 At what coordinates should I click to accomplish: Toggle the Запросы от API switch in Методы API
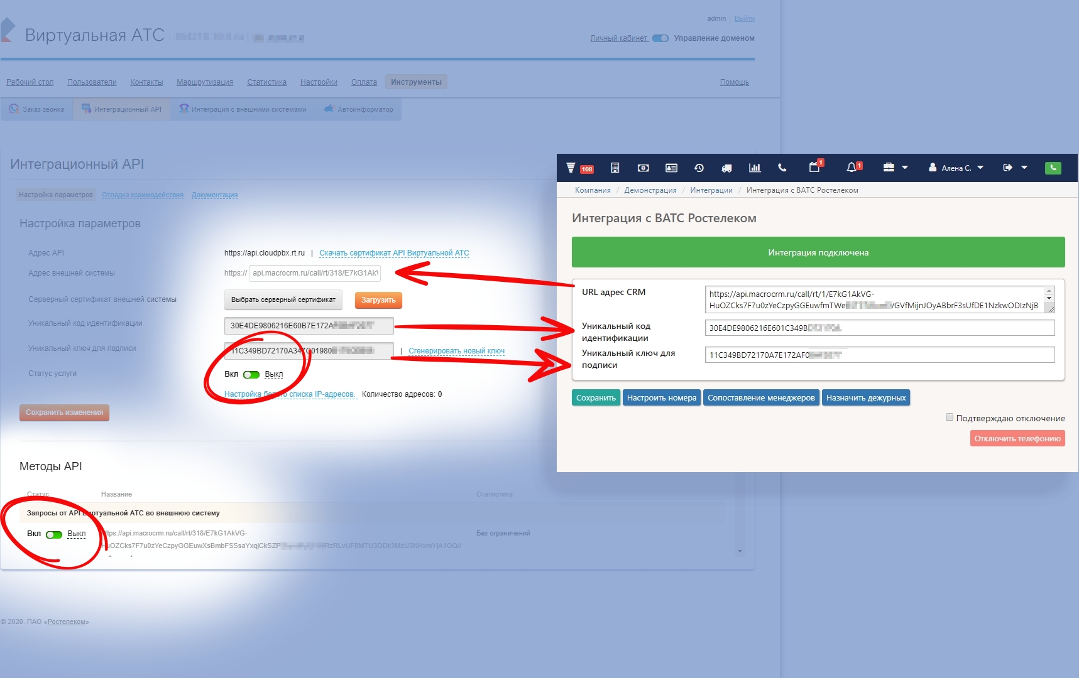(54, 535)
